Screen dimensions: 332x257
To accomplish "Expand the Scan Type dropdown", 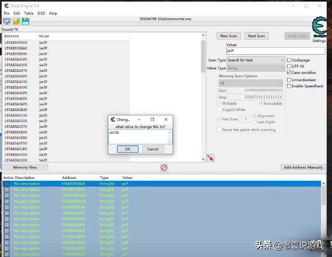I will [x=256, y=60].
